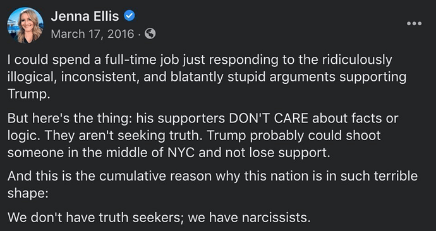
Task: Click the standalone word 'Trump.' ending the first paragraph
Action: pyautogui.click(x=28, y=95)
